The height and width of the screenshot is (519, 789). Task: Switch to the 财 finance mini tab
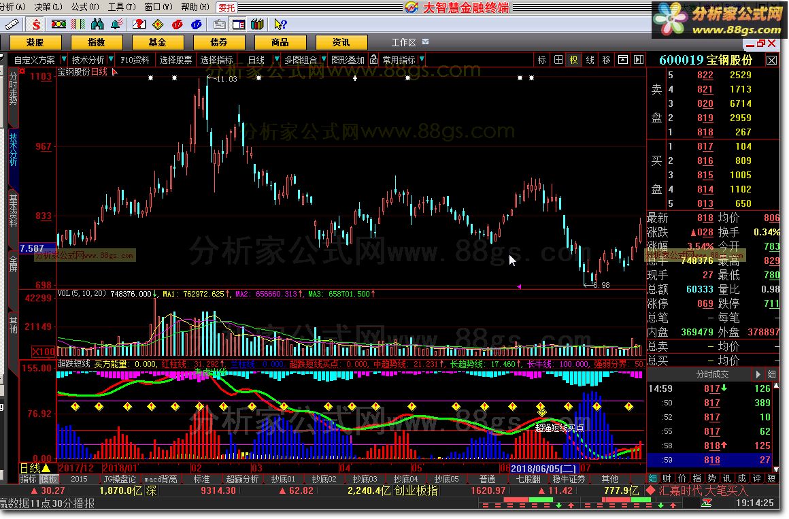667,478
